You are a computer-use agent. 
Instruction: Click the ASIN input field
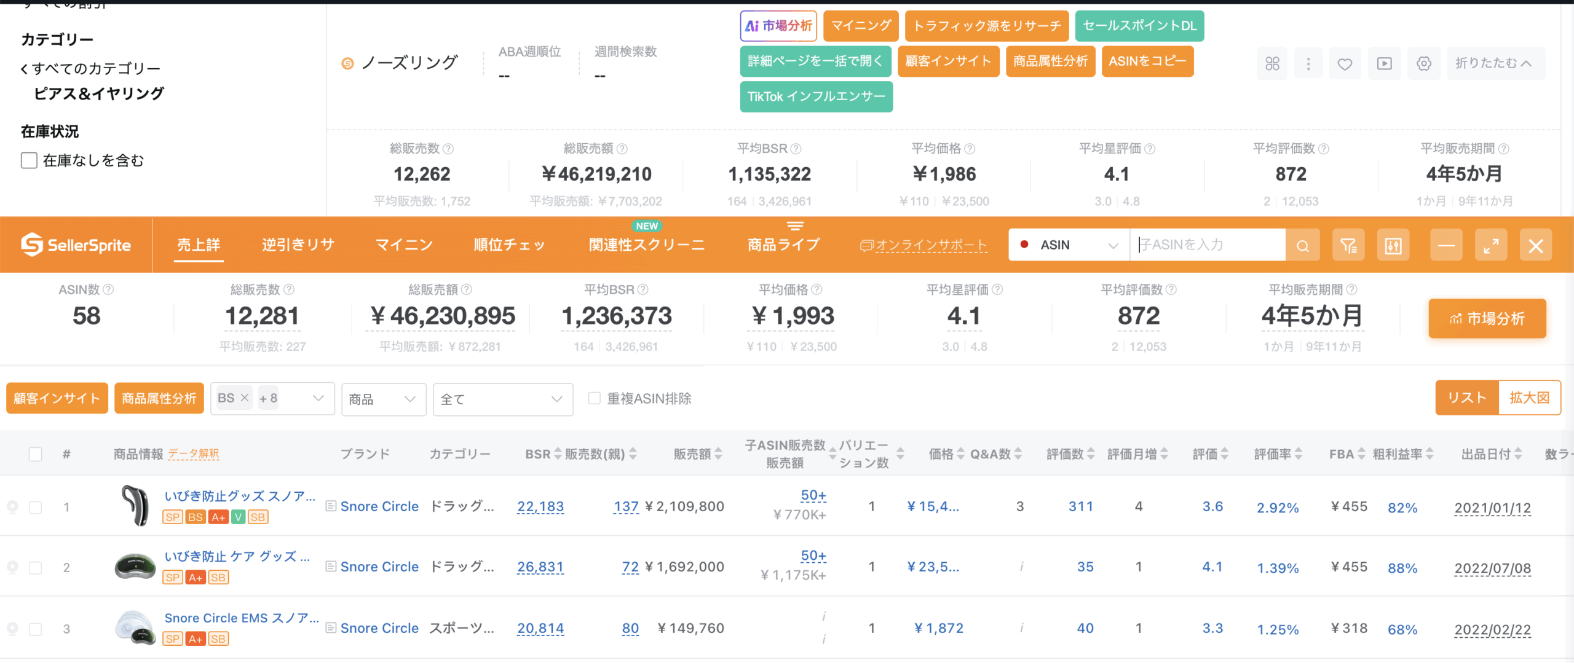[1208, 245]
